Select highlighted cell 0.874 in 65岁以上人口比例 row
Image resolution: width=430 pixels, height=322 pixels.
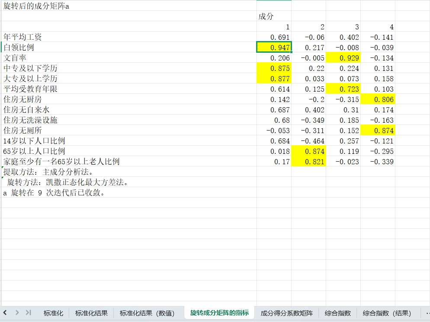click(x=308, y=151)
